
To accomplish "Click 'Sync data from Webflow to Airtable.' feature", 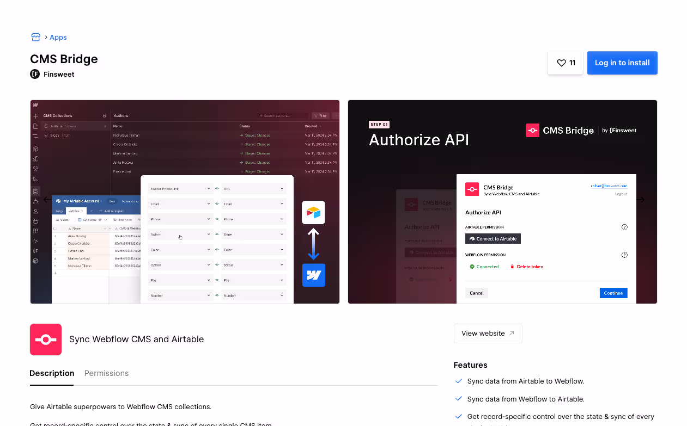I will 525,399.
